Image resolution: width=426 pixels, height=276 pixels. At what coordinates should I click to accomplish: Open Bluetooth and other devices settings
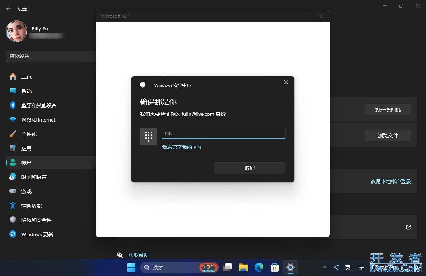(39, 105)
